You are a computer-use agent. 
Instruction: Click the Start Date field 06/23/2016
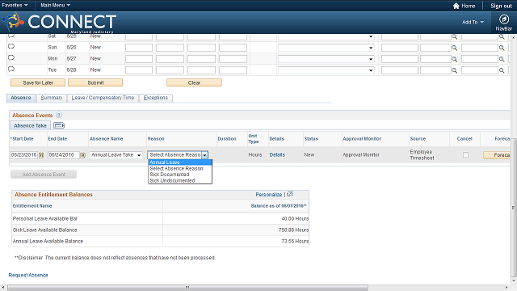point(24,154)
